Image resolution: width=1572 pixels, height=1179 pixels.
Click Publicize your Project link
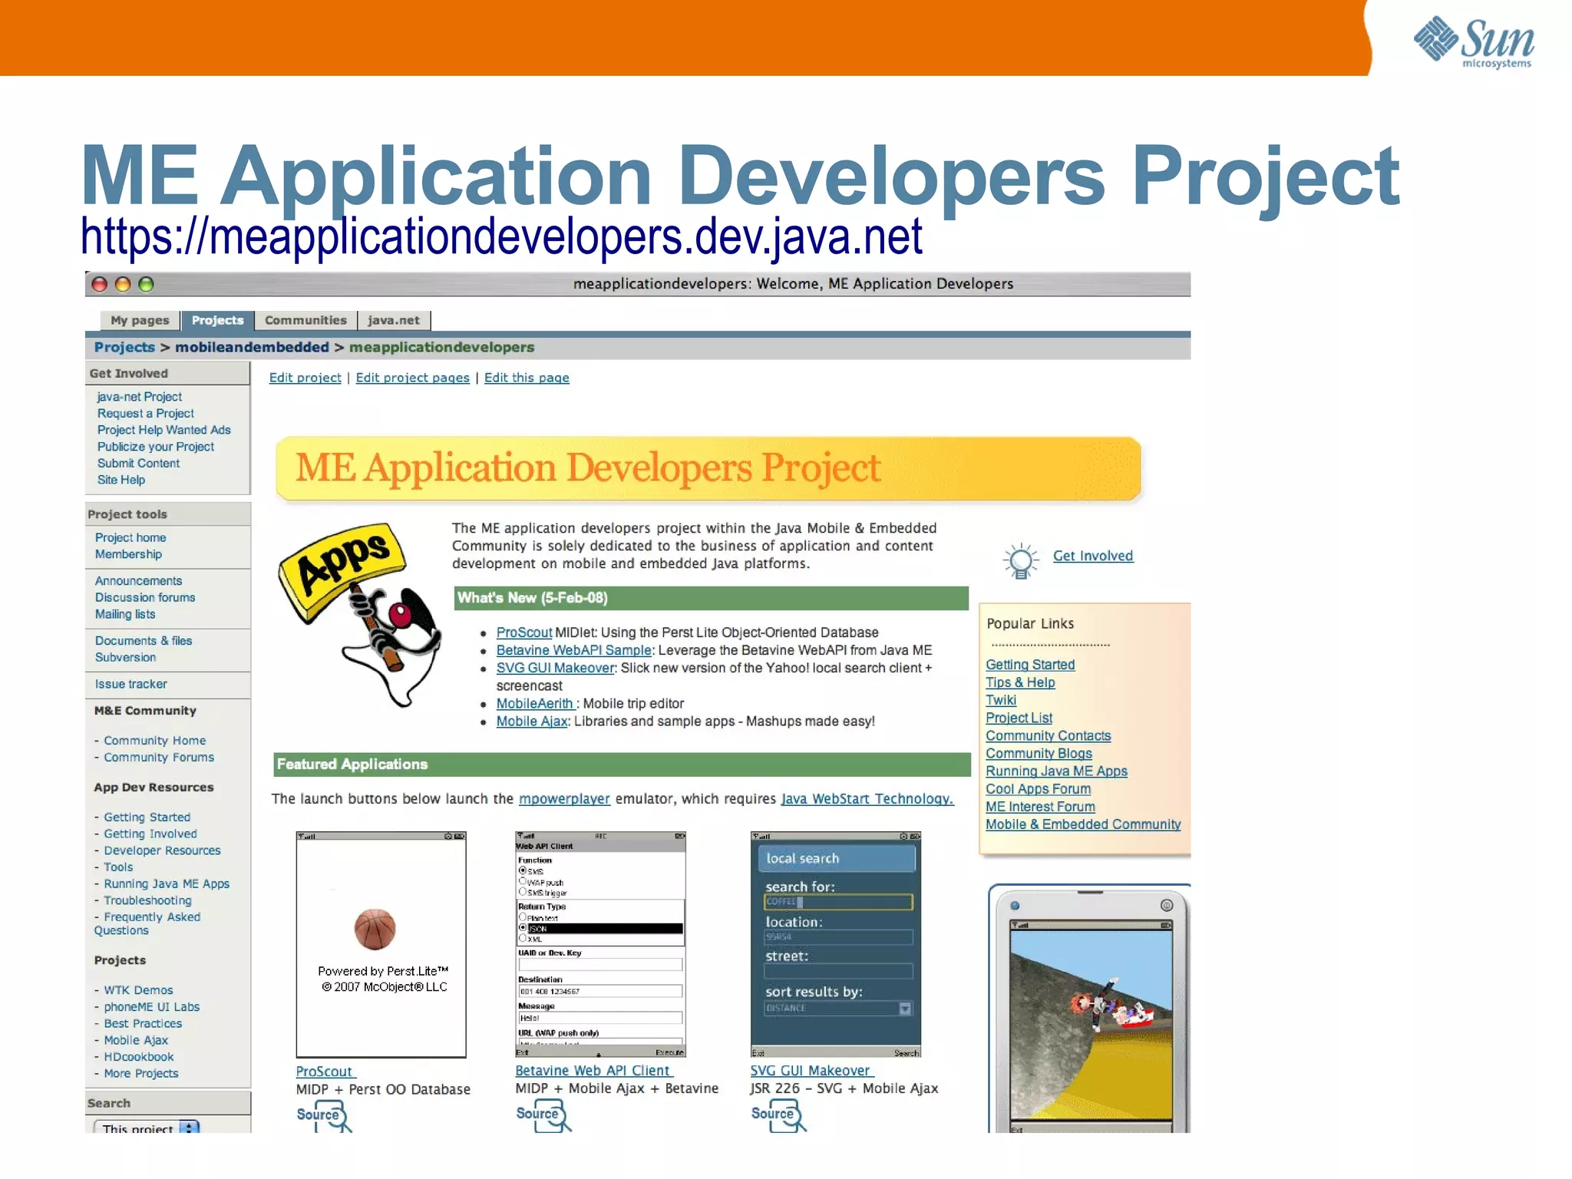[155, 447]
